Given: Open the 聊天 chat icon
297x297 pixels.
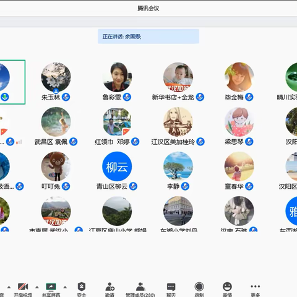Looking at the screenshot, I should pos(171,286).
